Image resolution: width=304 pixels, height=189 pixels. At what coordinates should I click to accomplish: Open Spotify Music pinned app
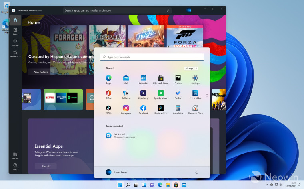[160, 94]
